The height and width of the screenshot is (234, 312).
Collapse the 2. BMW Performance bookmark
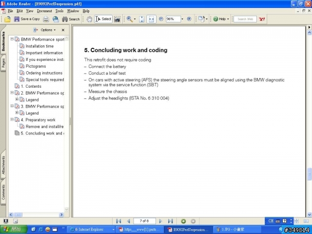click(x=12, y=93)
